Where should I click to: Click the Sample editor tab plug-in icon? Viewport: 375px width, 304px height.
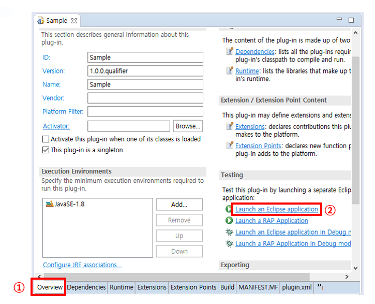40,21
